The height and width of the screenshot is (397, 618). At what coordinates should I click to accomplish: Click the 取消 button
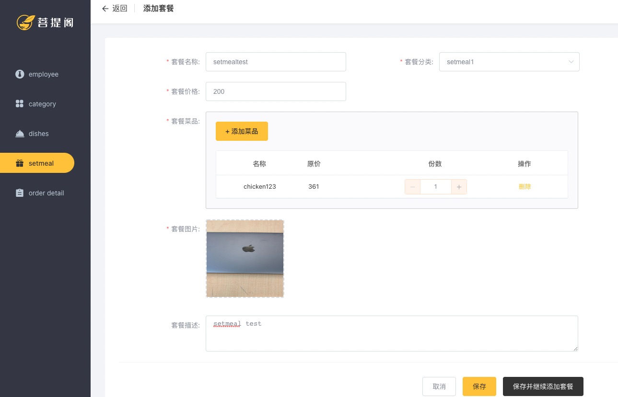(439, 386)
